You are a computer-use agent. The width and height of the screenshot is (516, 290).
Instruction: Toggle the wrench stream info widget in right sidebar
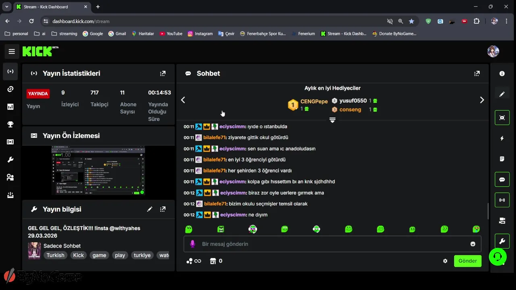(502, 241)
